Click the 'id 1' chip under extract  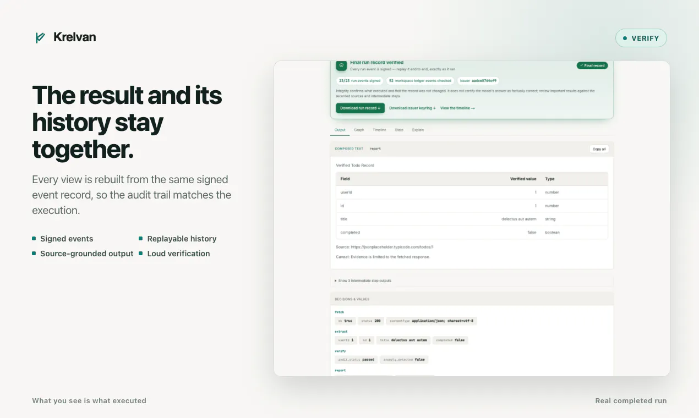click(x=367, y=340)
